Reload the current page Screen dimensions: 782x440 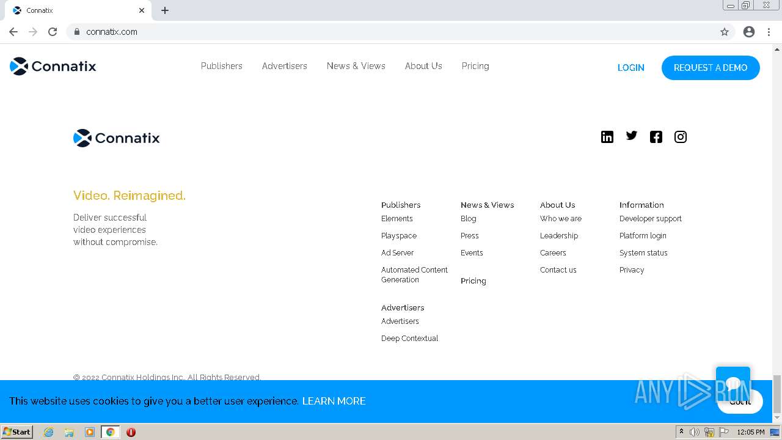(x=53, y=32)
